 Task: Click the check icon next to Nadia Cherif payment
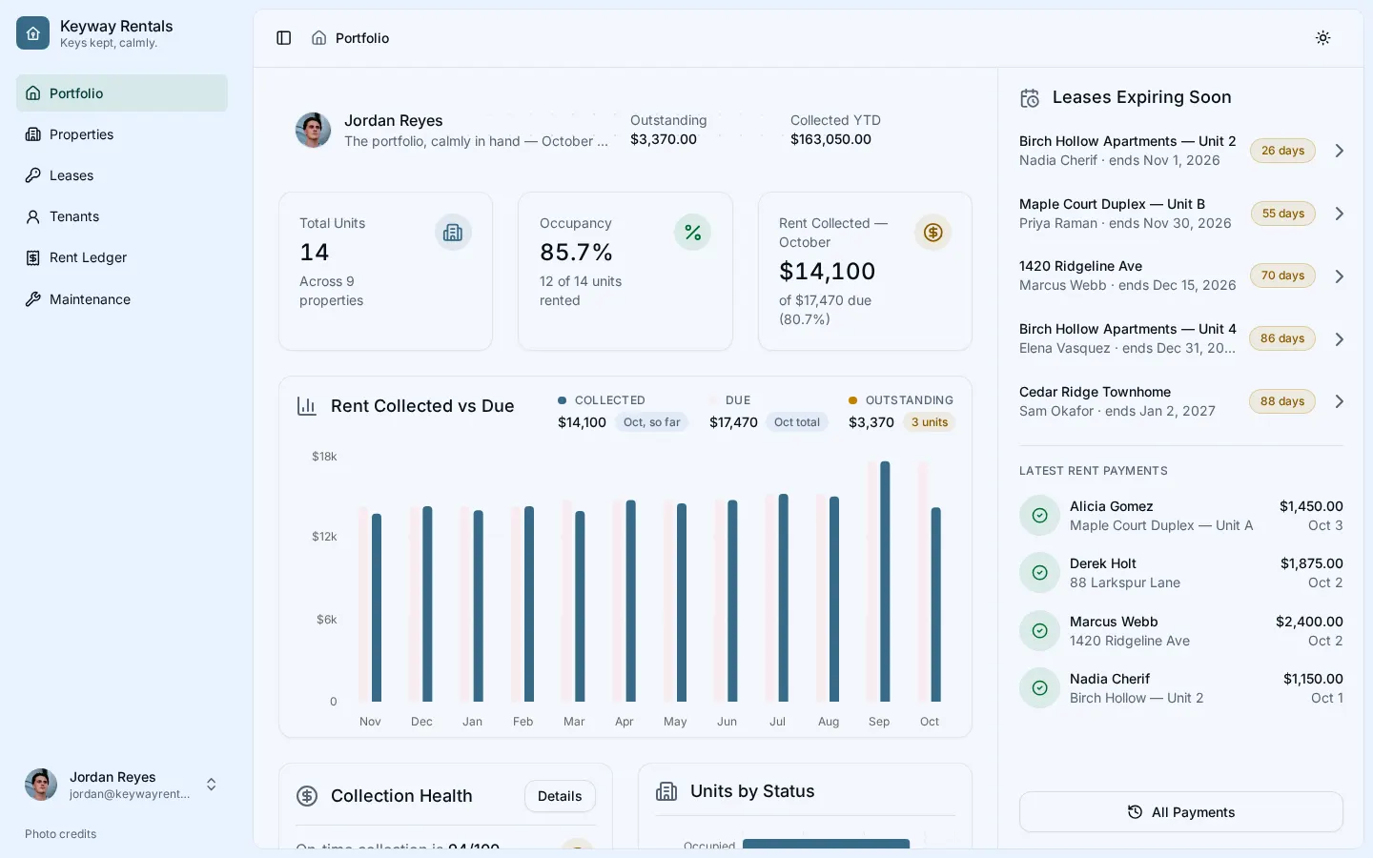[x=1040, y=688]
